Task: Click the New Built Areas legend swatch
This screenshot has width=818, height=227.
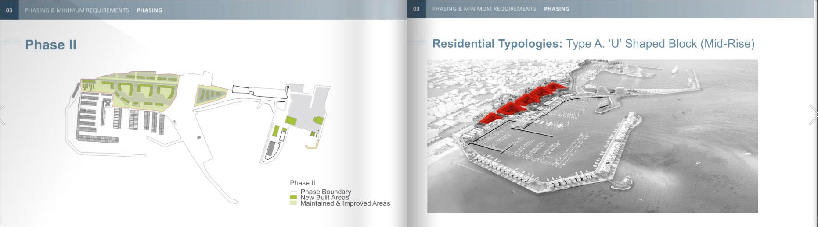Action: click(293, 197)
